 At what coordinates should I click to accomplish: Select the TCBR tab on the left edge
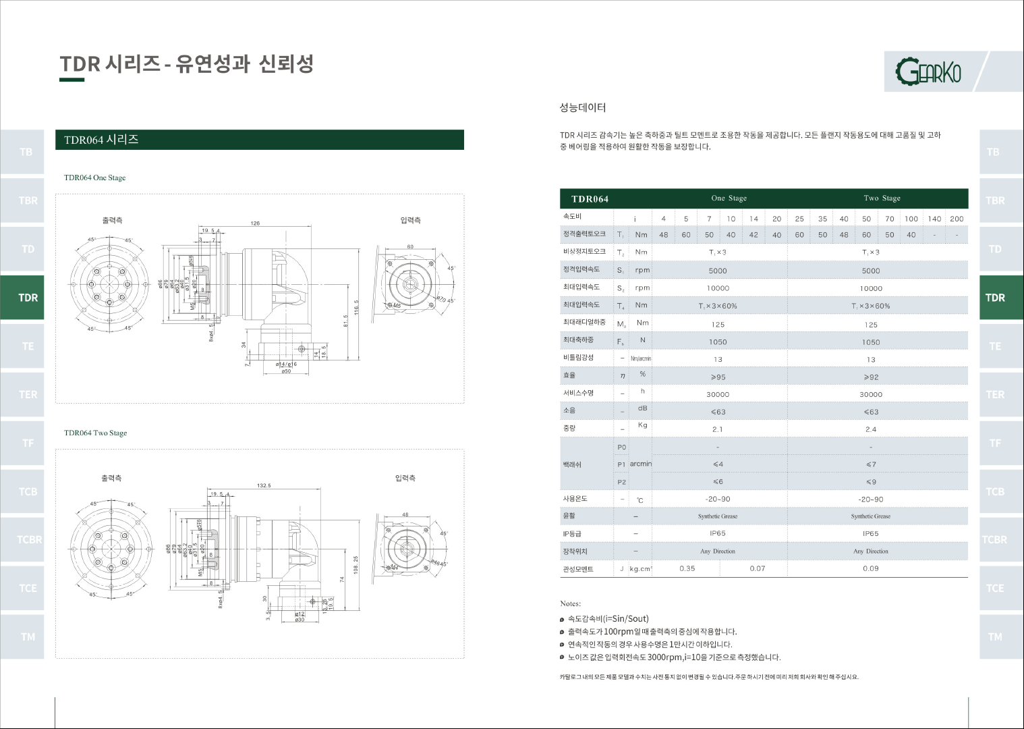pyautogui.click(x=22, y=540)
